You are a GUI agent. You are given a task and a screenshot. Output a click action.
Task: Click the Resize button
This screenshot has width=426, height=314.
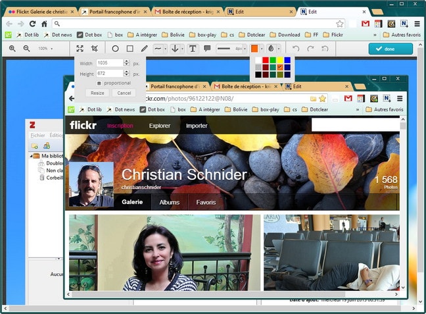[97, 93]
